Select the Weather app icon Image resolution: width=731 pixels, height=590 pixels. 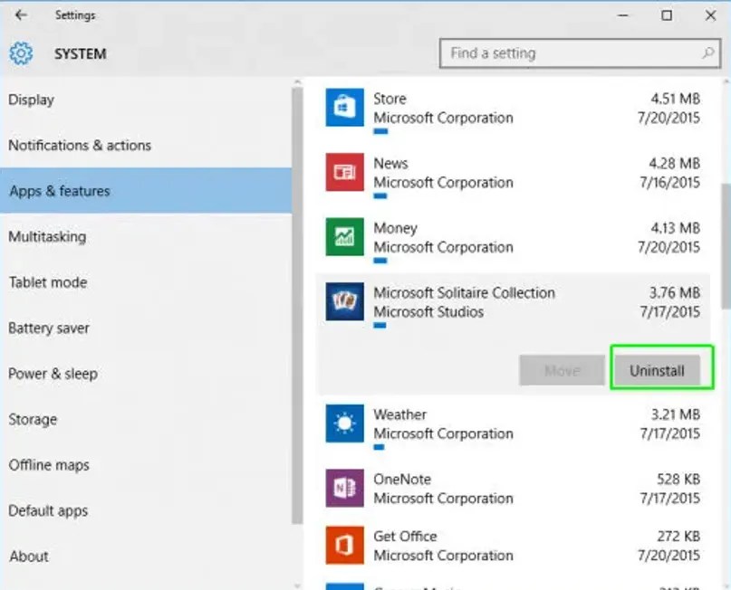tap(344, 423)
